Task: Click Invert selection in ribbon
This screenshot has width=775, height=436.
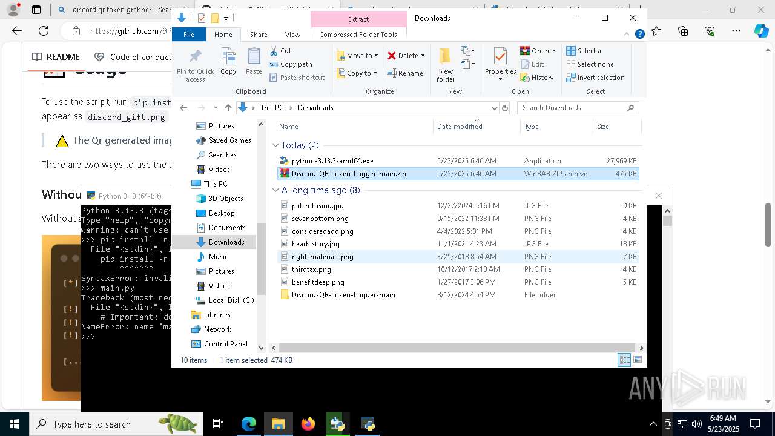Action: [595, 78]
